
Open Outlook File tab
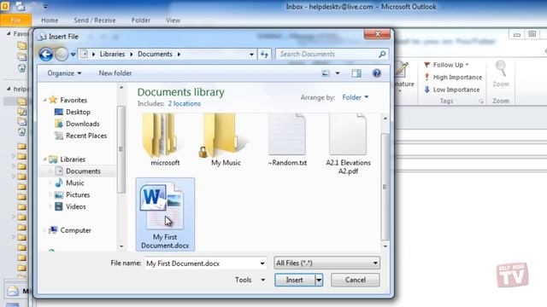pyautogui.click(x=15, y=20)
